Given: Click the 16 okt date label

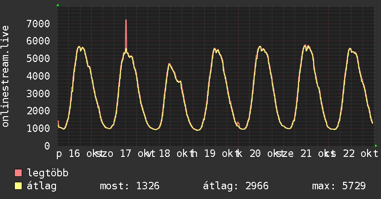Looking at the screenshot, I should 84,154.
